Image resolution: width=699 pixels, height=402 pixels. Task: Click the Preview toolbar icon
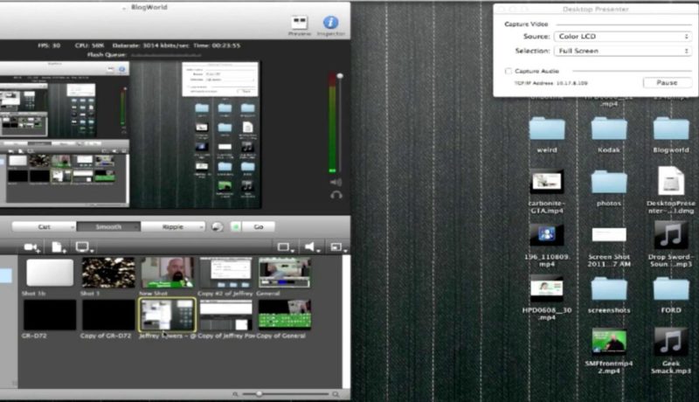tap(299, 22)
